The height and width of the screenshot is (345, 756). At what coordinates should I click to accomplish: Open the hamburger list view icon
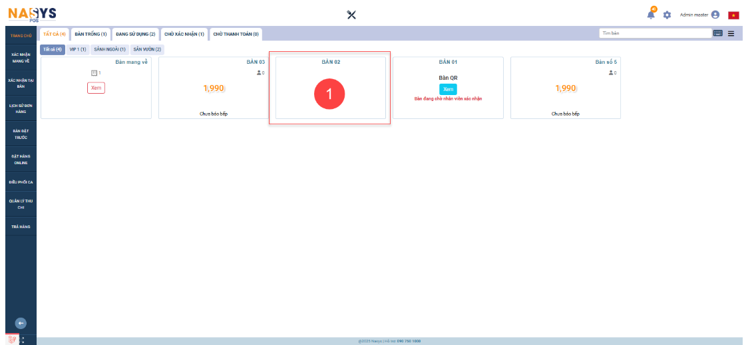(x=731, y=33)
